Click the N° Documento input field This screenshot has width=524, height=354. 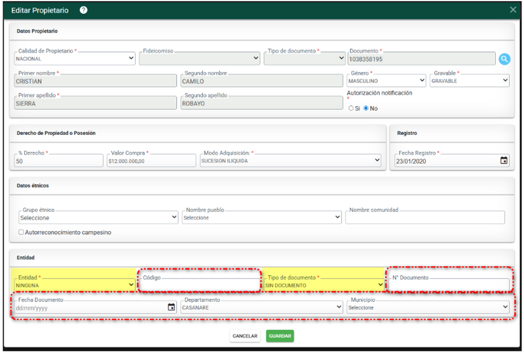click(x=449, y=285)
